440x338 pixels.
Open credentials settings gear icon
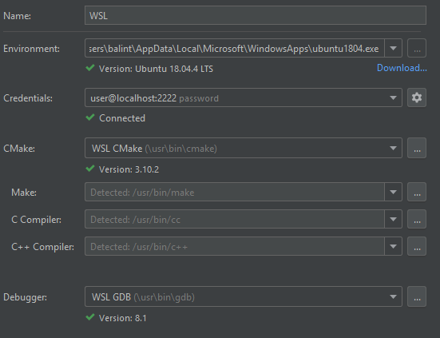417,97
